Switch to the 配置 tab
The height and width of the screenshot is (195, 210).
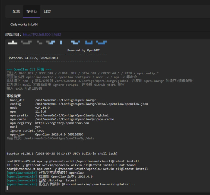(x=16, y=11)
